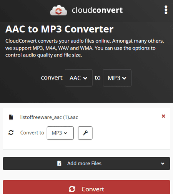The height and width of the screenshot is (194, 173).
Task: Open the three-dot vertical menu
Action: point(166,10)
